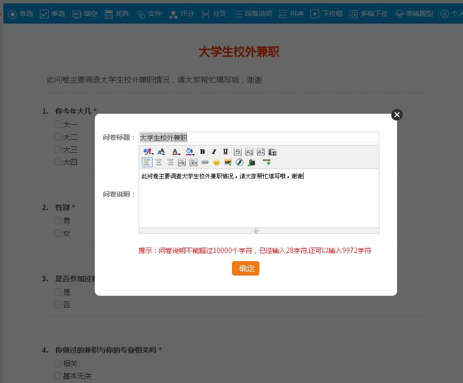Toggle italic formatting
This screenshot has height=383, width=463.
tap(214, 152)
